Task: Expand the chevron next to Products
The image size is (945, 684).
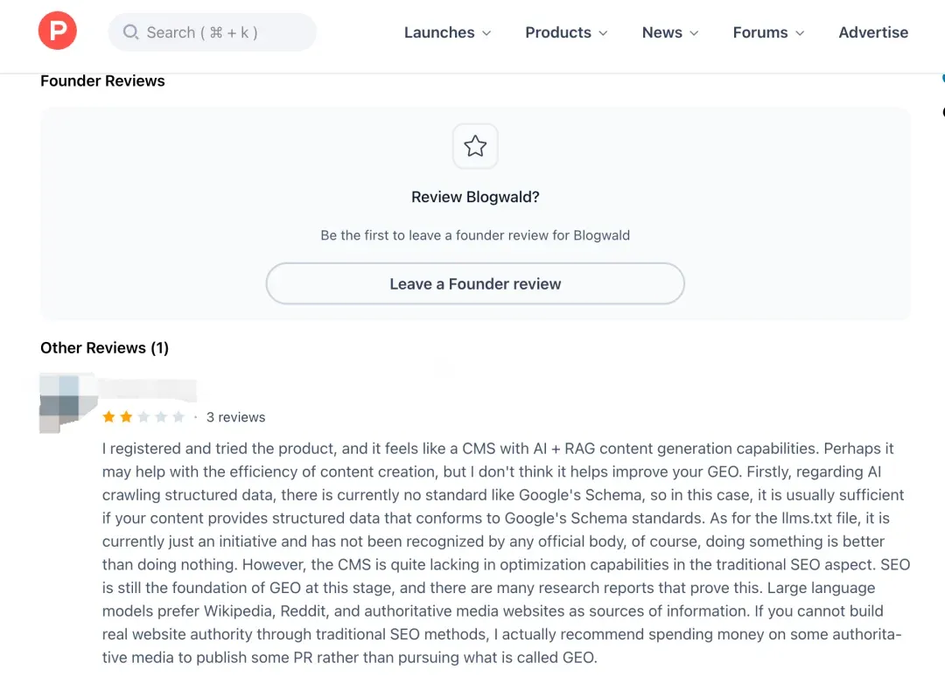Action: pos(603,33)
